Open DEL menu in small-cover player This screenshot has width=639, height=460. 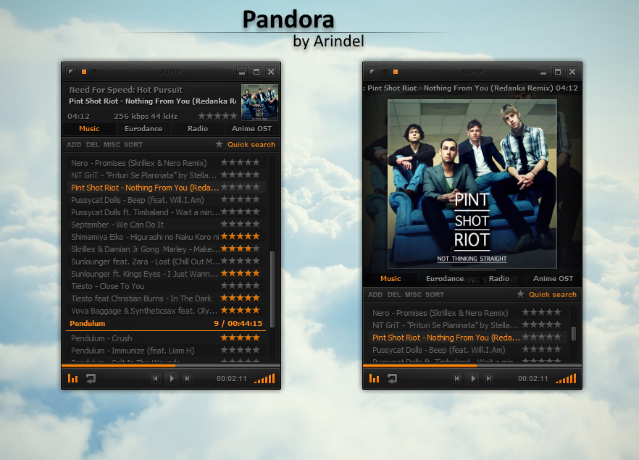pyautogui.click(x=93, y=145)
